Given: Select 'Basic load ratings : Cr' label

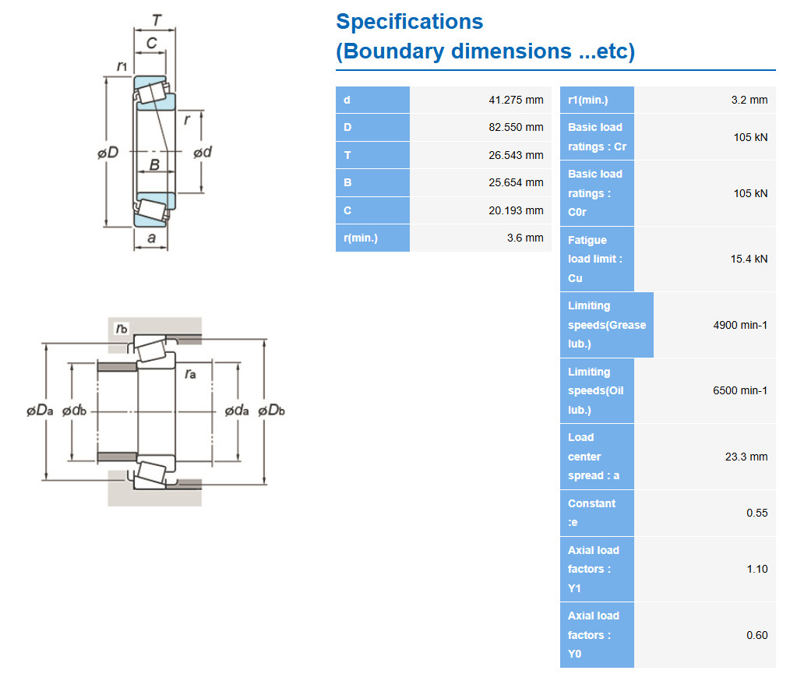Looking at the screenshot, I should click(x=597, y=137).
